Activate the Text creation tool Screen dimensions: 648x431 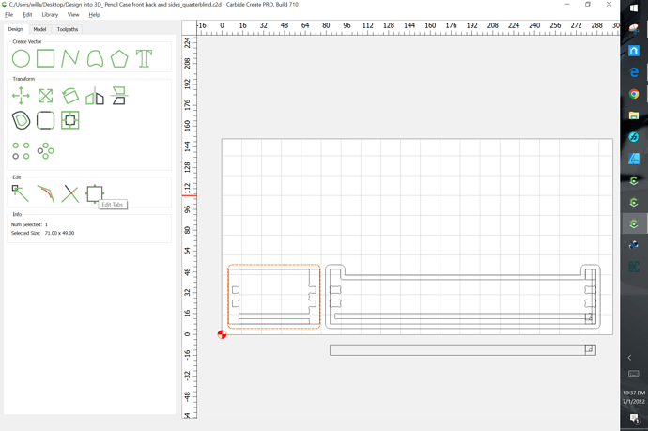click(x=144, y=59)
